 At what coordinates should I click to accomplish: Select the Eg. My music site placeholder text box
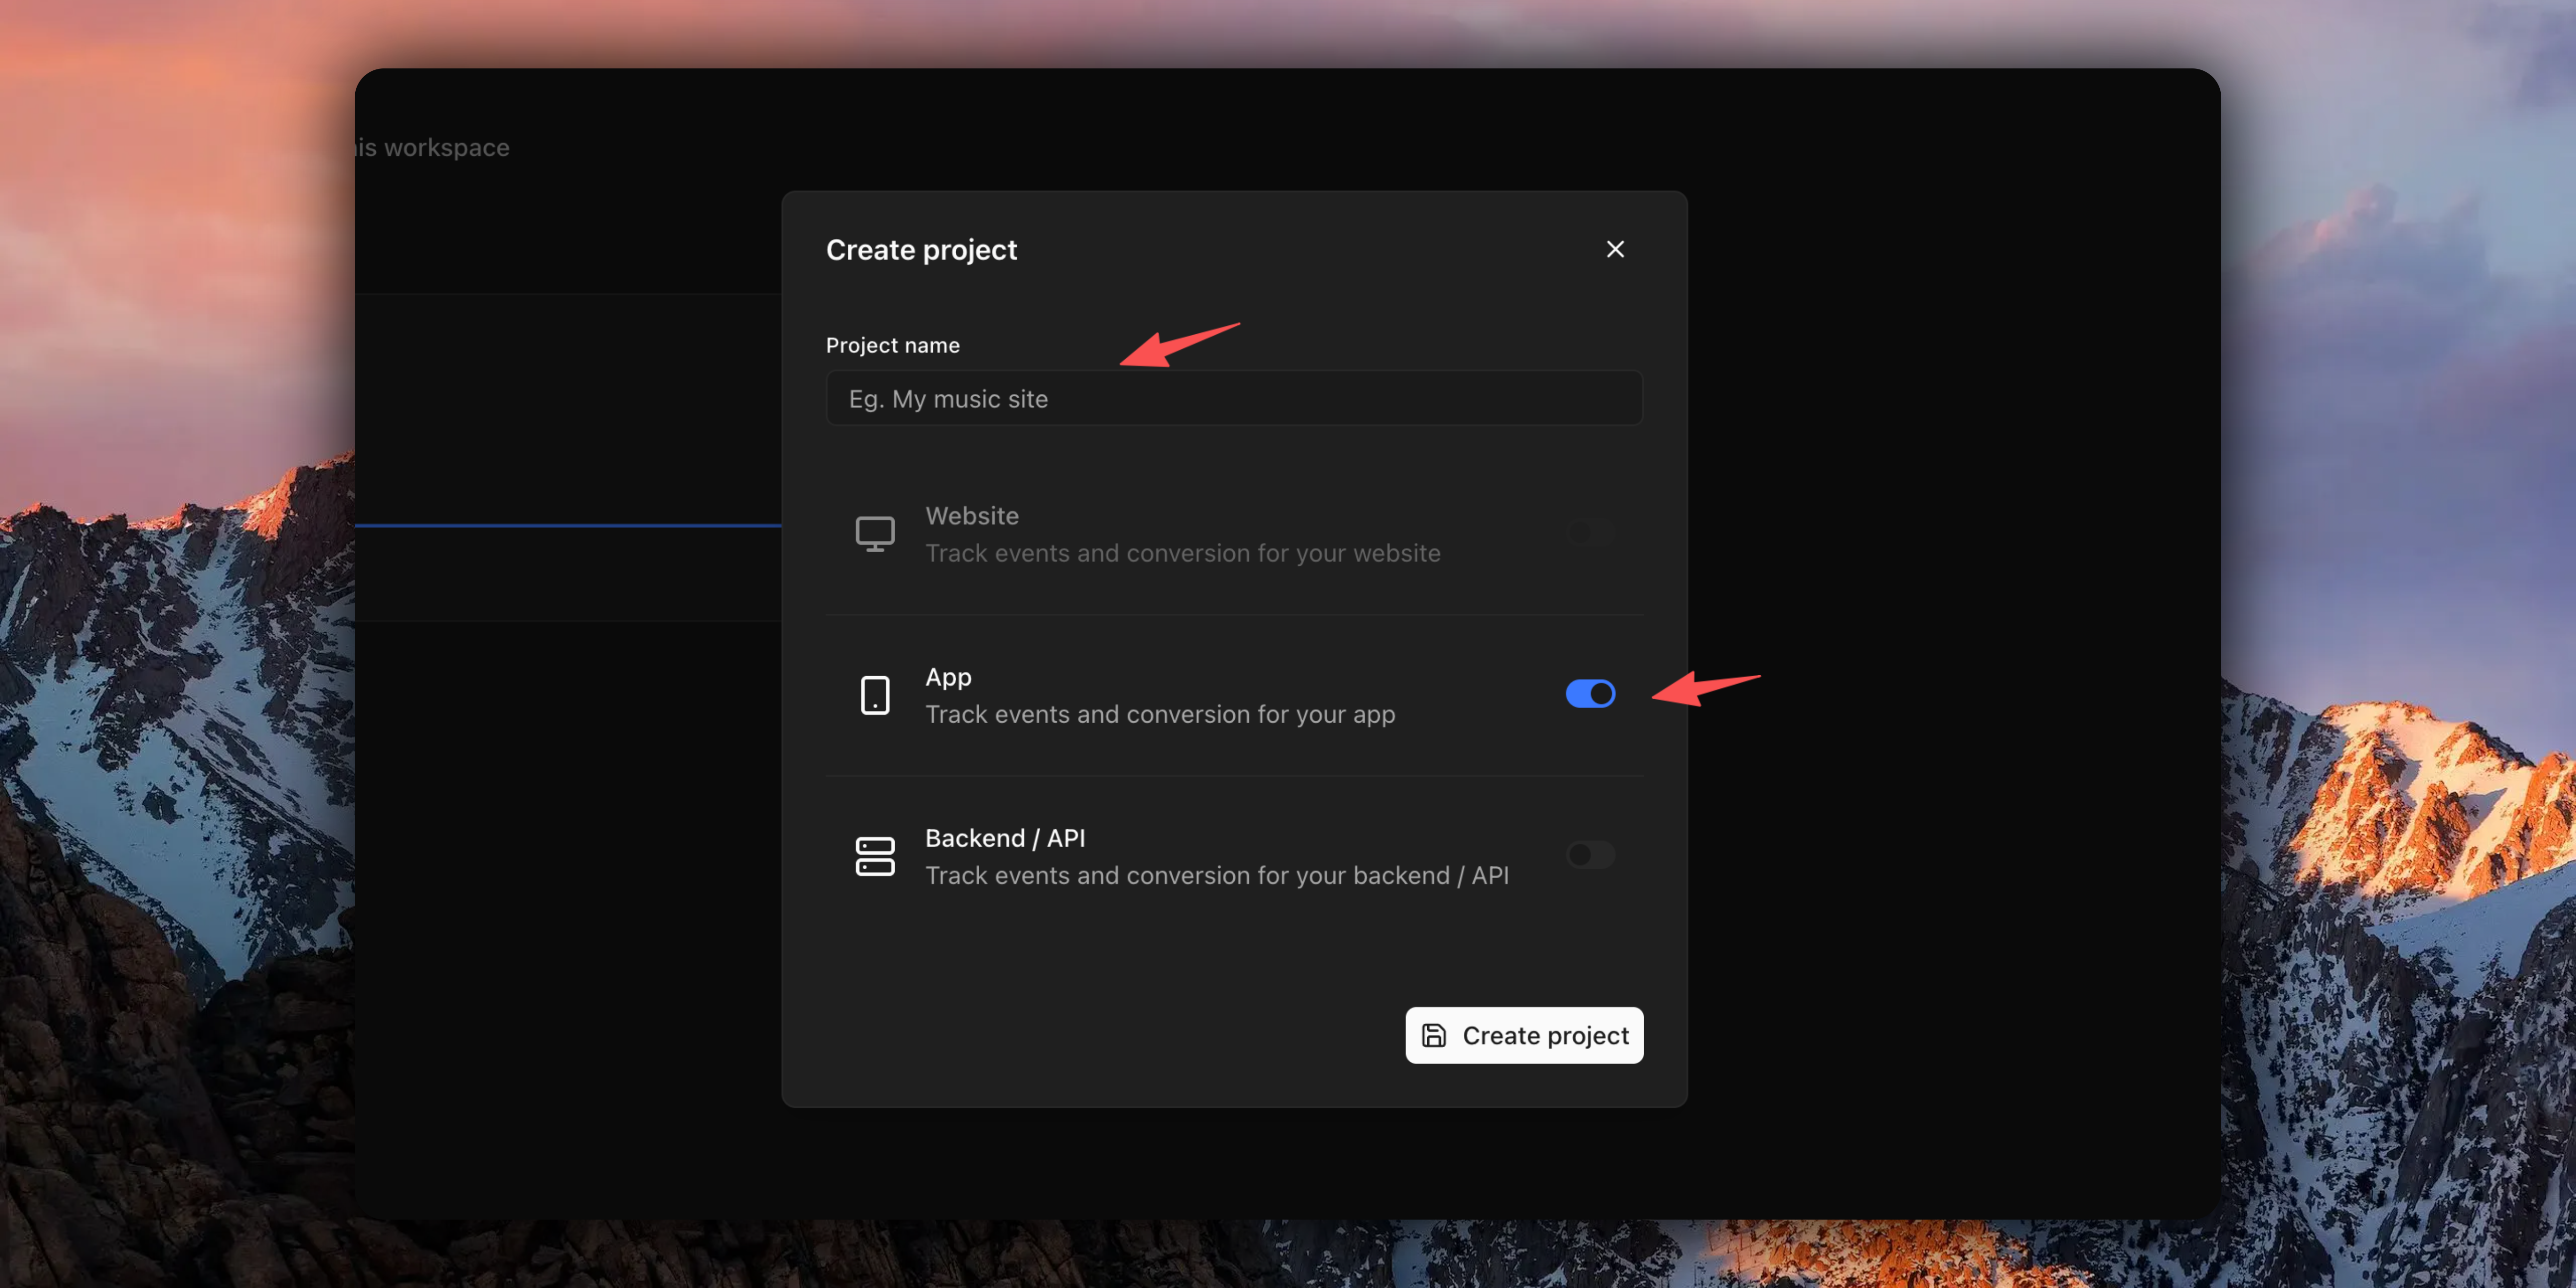tap(1233, 398)
